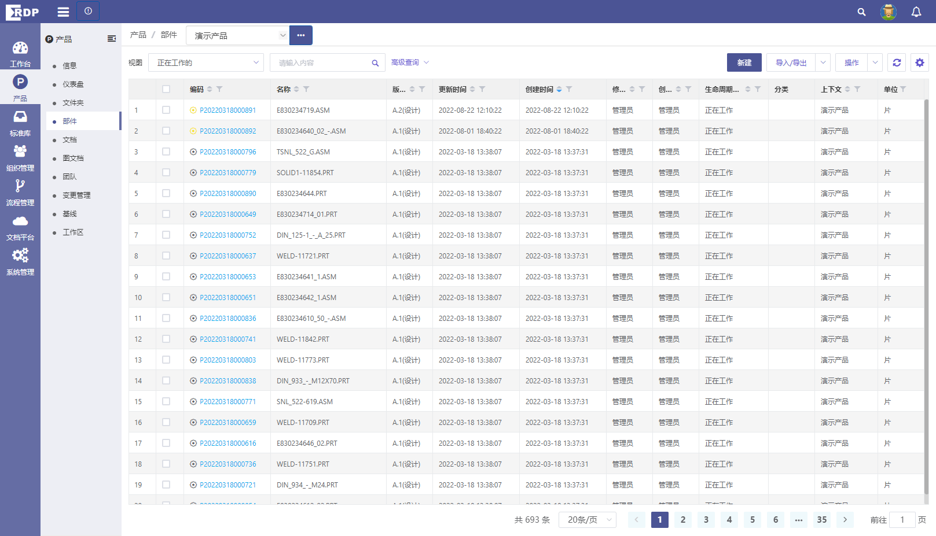Filter the 编码 column
Image resolution: width=936 pixels, height=536 pixels.
(219, 89)
